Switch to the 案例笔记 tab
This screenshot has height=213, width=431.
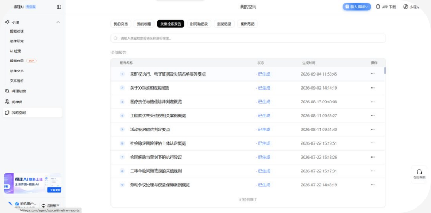tap(248, 24)
